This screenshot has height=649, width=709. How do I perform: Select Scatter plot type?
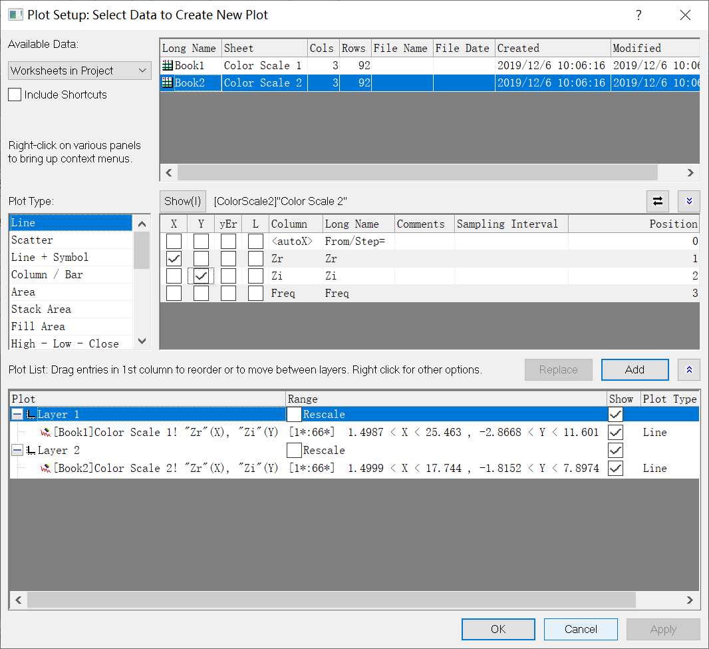pyautogui.click(x=71, y=240)
